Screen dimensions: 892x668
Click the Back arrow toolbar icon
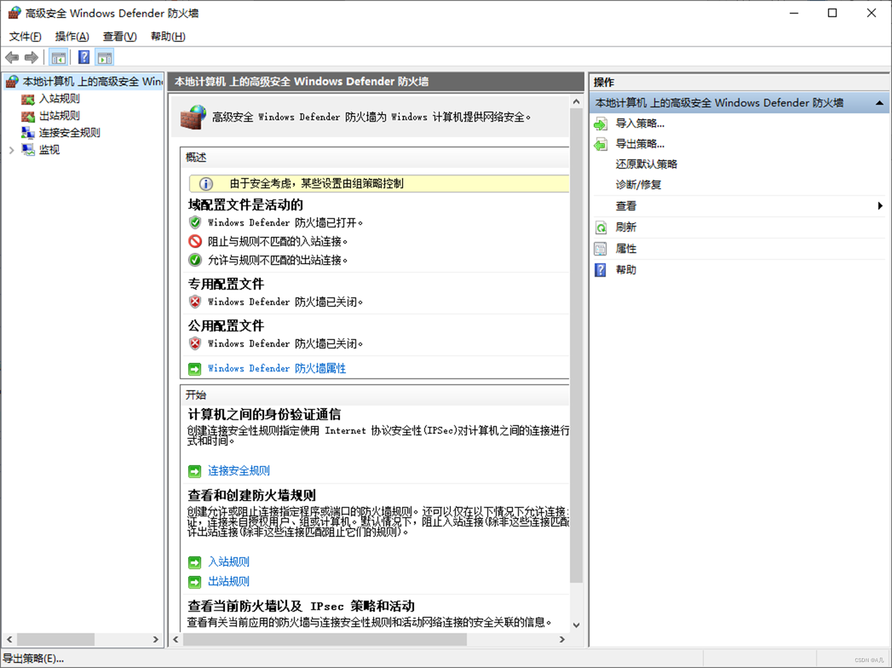click(12, 57)
